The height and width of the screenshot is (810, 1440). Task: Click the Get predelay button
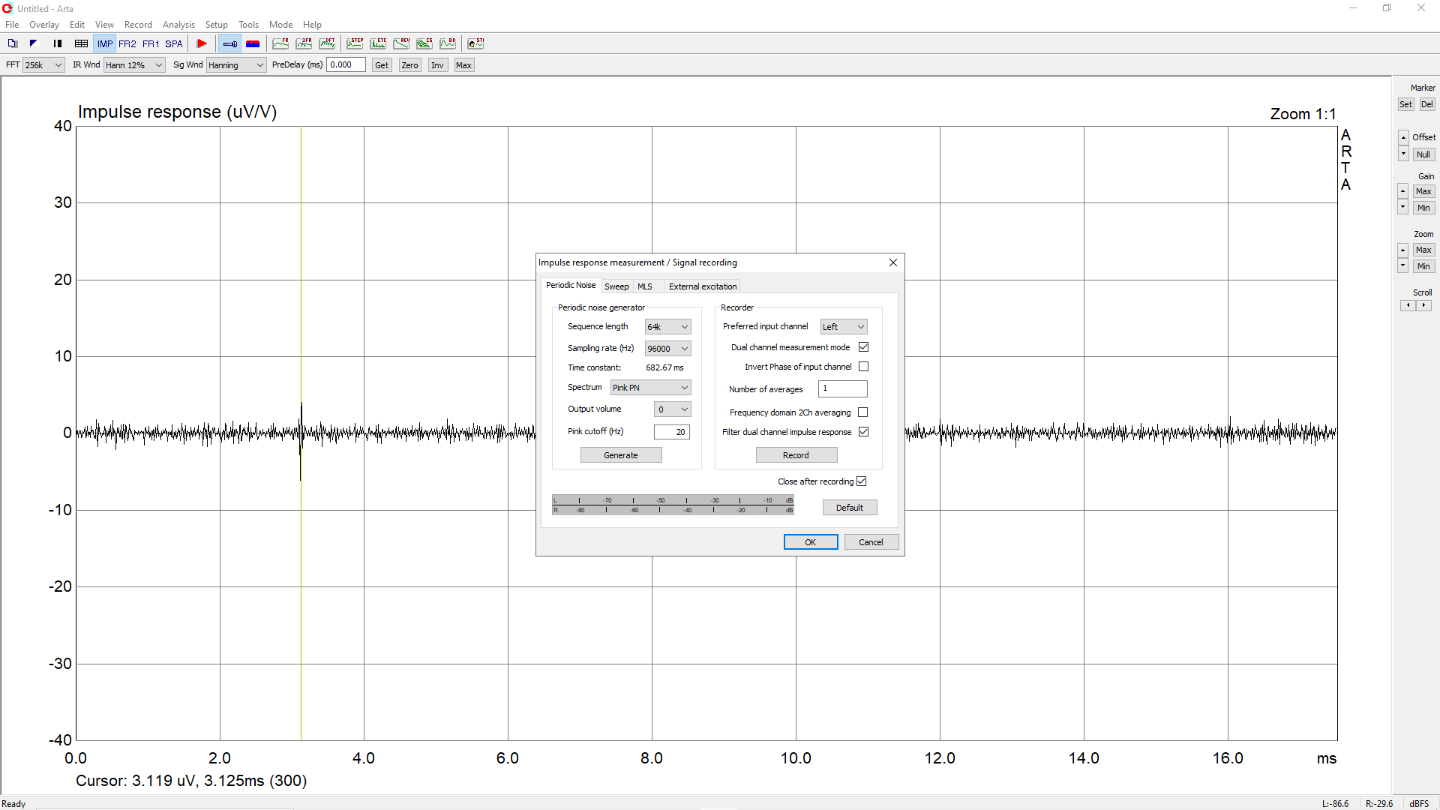pos(382,65)
